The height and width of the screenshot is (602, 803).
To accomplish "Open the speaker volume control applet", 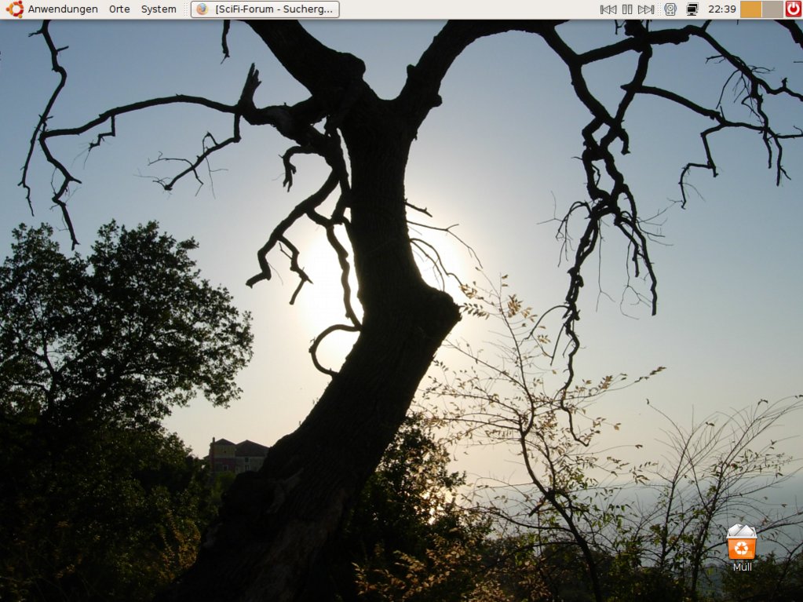I will click(670, 9).
